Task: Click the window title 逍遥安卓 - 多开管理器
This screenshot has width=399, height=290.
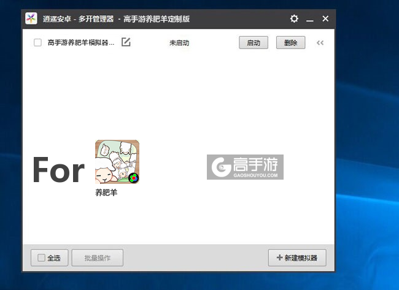Action: [x=78, y=19]
